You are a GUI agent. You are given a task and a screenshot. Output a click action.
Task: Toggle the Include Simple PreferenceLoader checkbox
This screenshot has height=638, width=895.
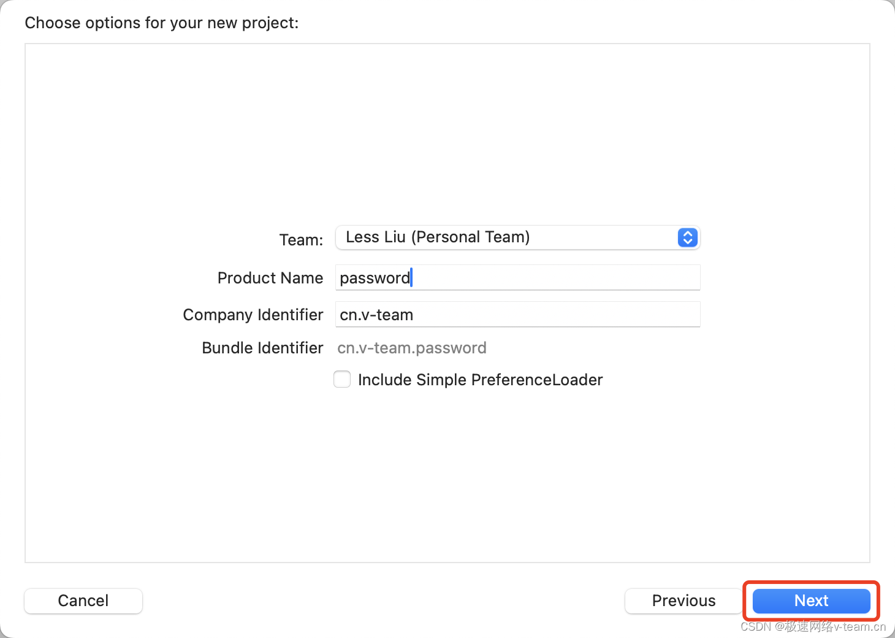342,379
